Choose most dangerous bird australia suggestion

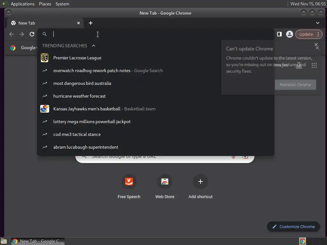[156, 83]
